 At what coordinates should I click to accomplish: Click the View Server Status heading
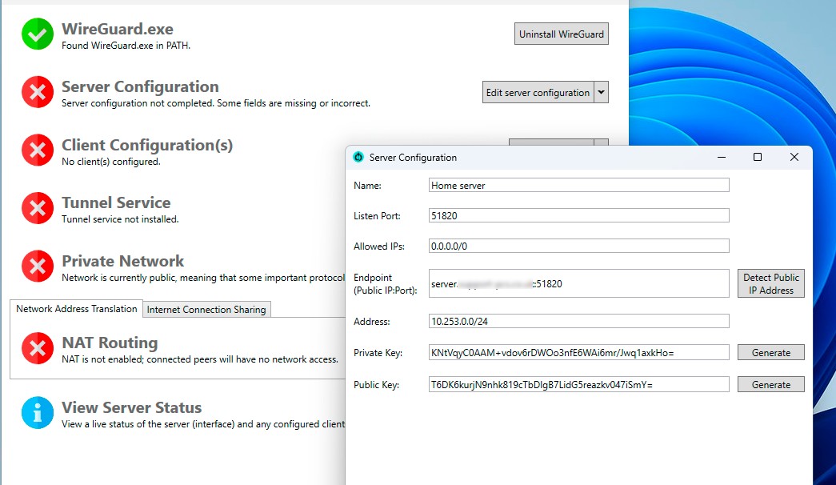point(132,407)
